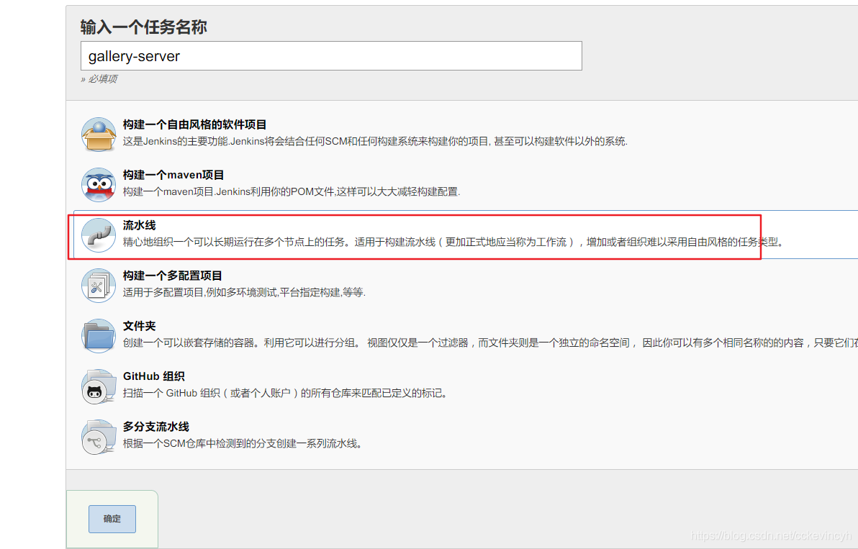Choose the 多分支流水线 title
Viewport: 858px width, 549px height.
pyautogui.click(x=156, y=427)
